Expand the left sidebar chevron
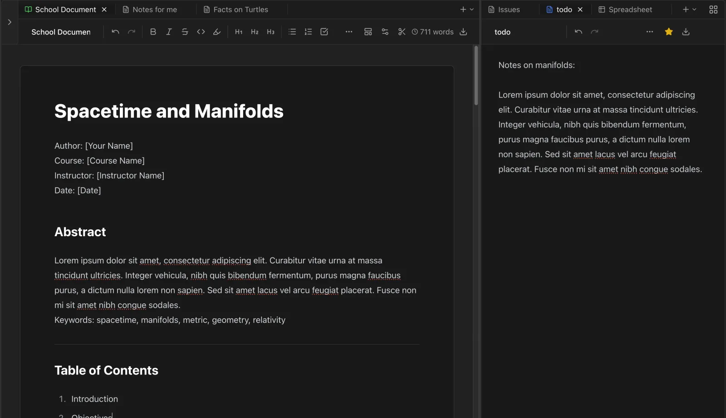The image size is (726, 418). tap(10, 22)
